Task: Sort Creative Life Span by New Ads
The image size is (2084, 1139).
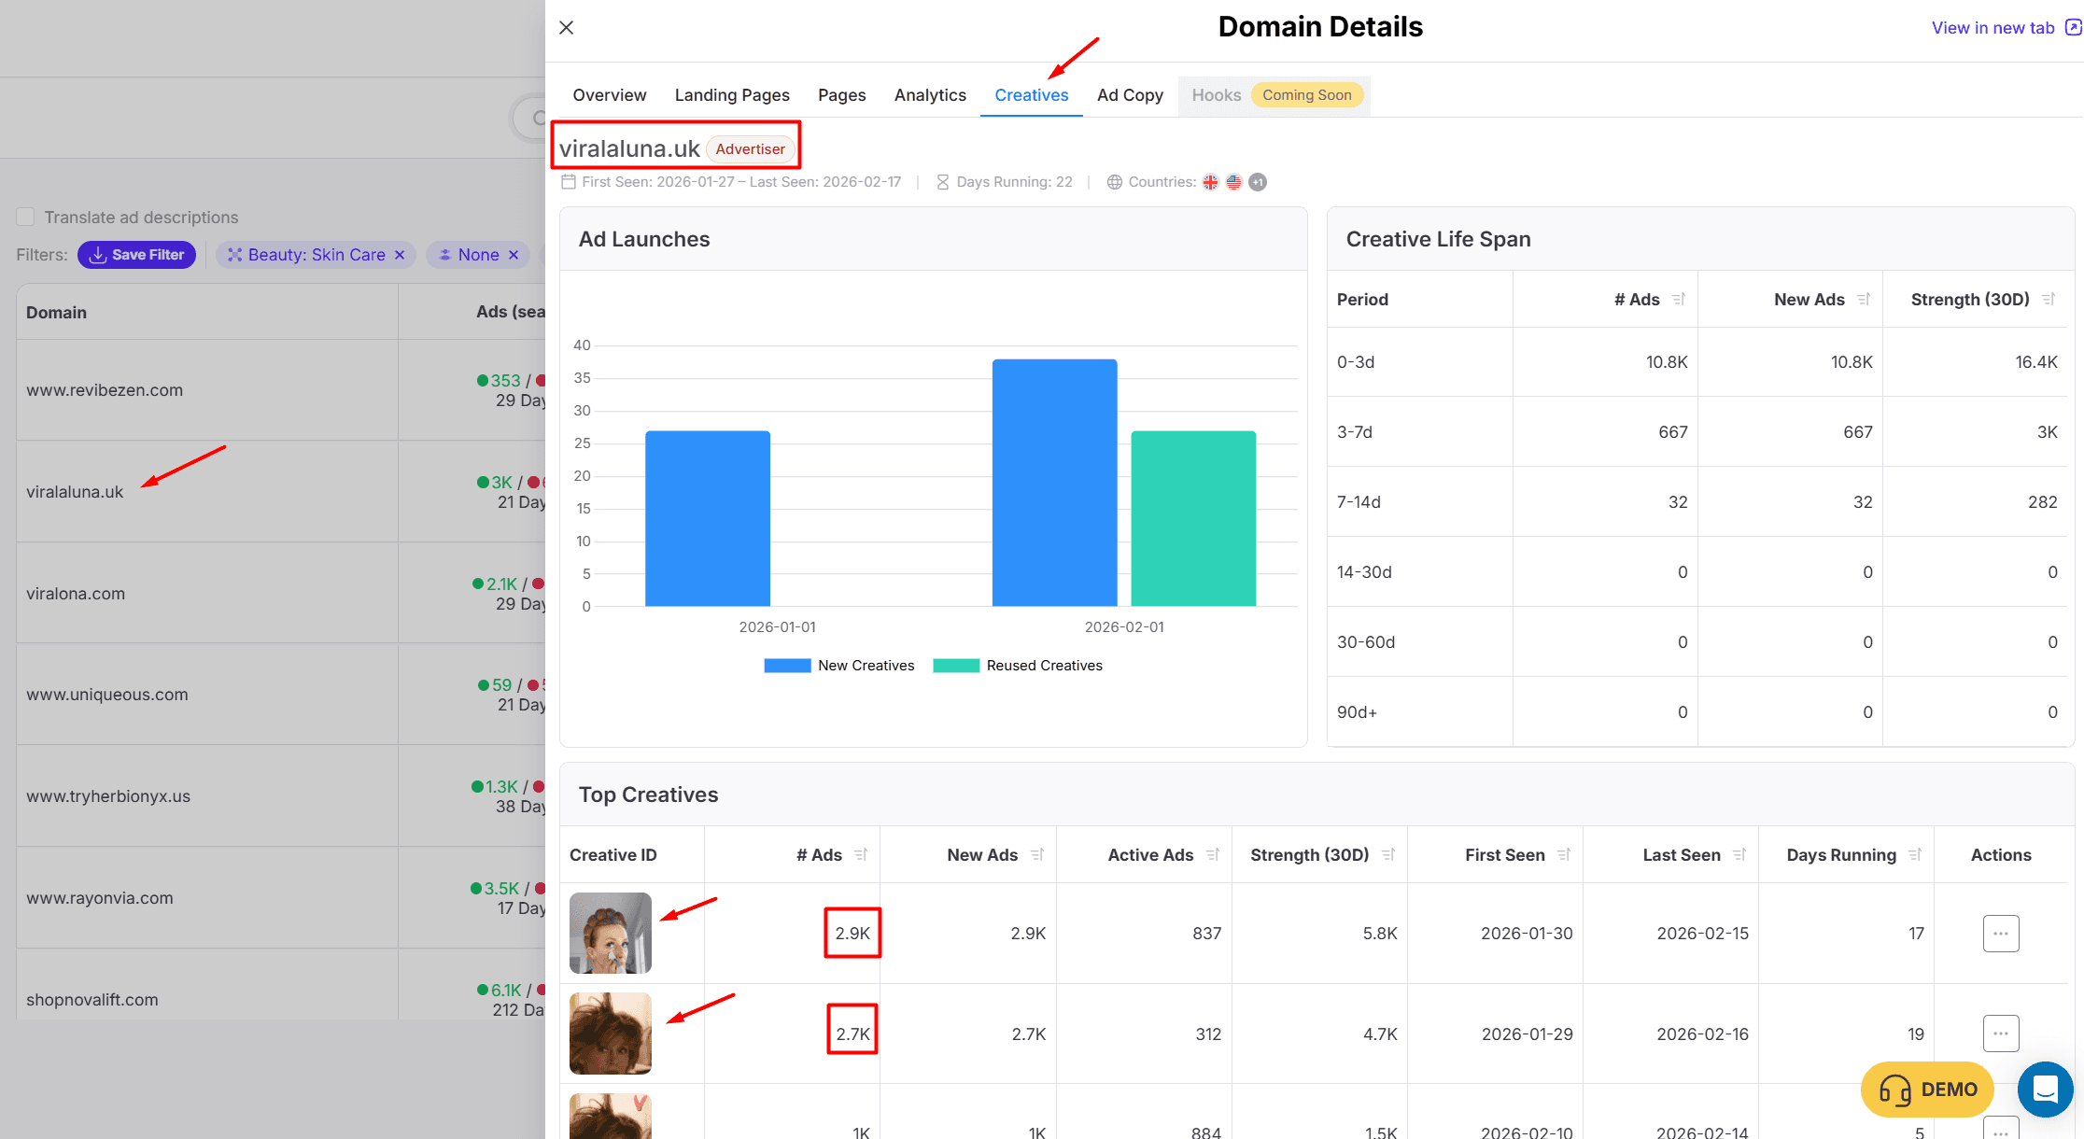Action: pyautogui.click(x=1864, y=300)
